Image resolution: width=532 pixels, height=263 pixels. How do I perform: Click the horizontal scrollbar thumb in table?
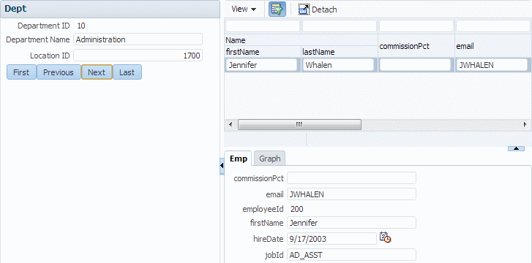[299, 124]
